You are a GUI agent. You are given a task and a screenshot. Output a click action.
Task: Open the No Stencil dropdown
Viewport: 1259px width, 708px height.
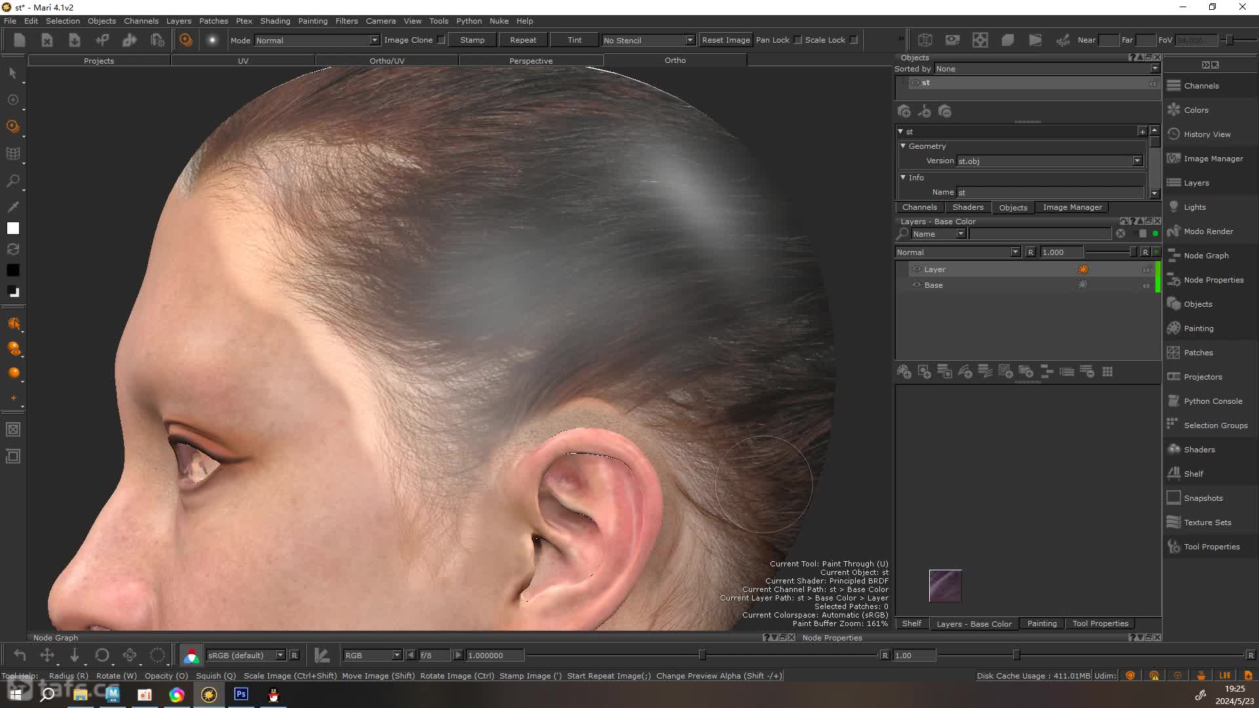click(648, 40)
